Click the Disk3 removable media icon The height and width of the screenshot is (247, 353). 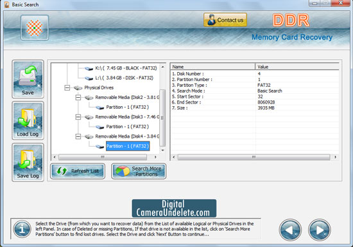click(89, 117)
